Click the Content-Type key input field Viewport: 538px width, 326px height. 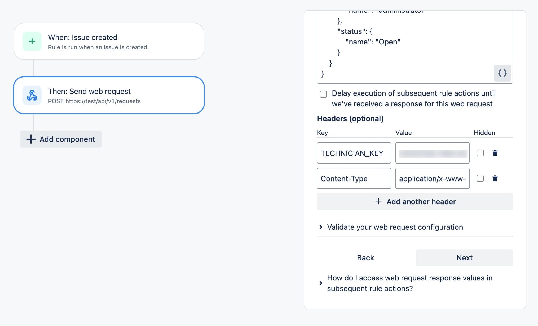354,178
